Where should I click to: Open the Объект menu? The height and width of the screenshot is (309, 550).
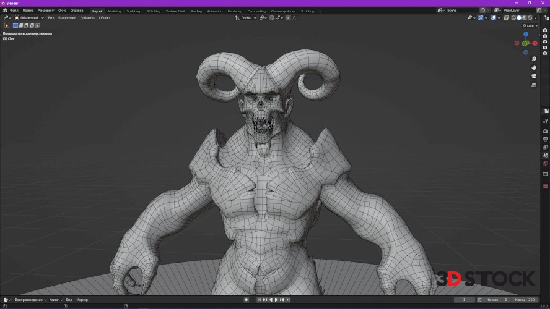pos(105,18)
